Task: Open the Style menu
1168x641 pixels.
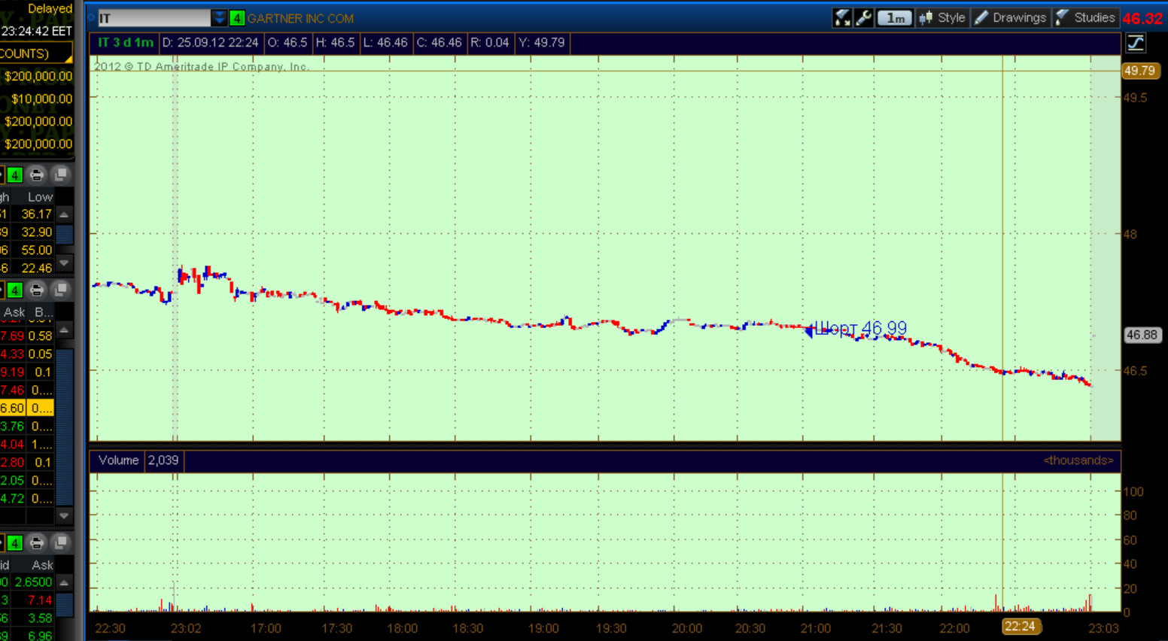Action: 942,18
